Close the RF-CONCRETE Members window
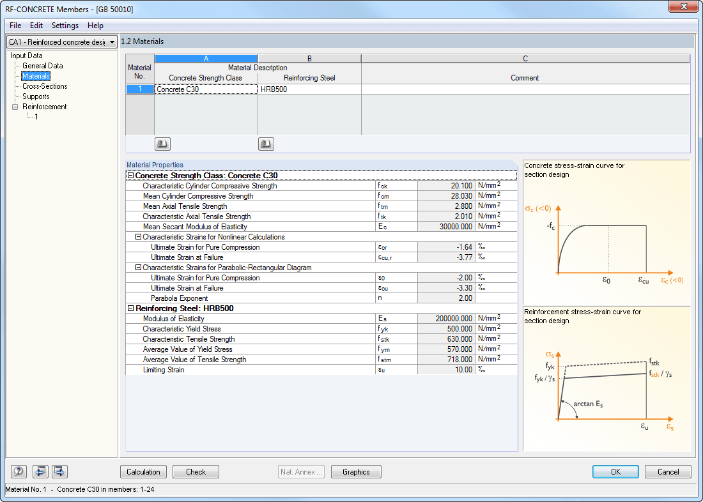This screenshot has width=703, height=502. coord(684,7)
